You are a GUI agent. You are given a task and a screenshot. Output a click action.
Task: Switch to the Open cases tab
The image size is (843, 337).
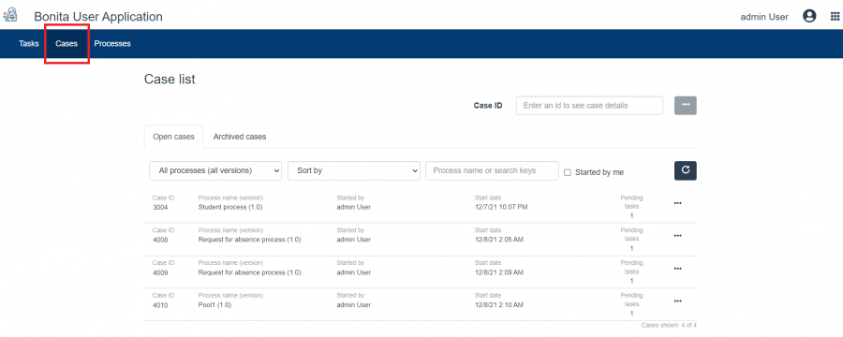click(173, 137)
